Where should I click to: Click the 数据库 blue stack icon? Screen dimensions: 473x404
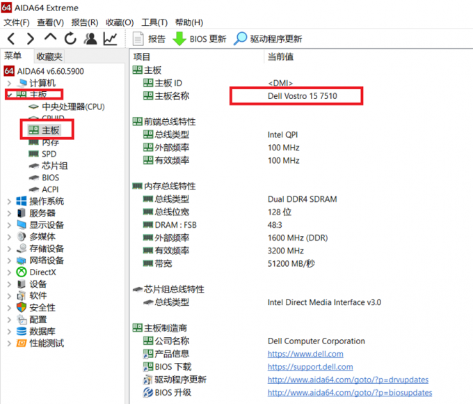(x=22, y=331)
